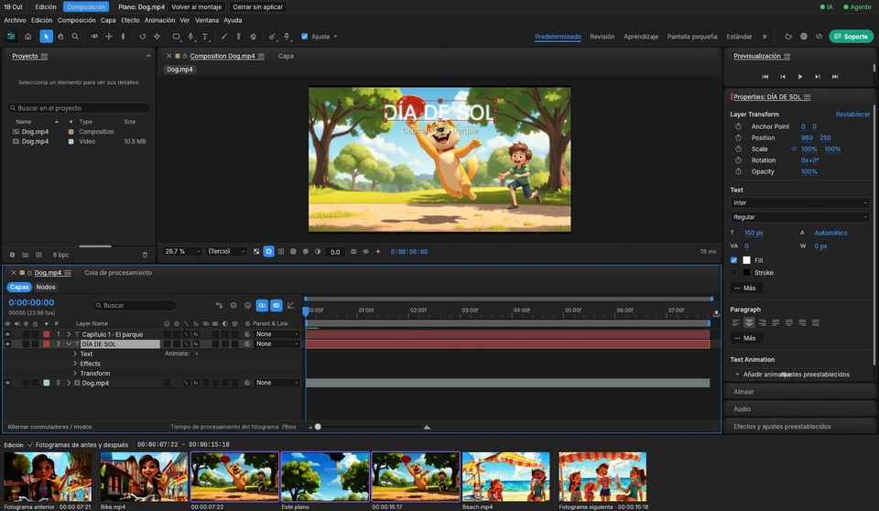Click the Soporte button

coord(851,37)
